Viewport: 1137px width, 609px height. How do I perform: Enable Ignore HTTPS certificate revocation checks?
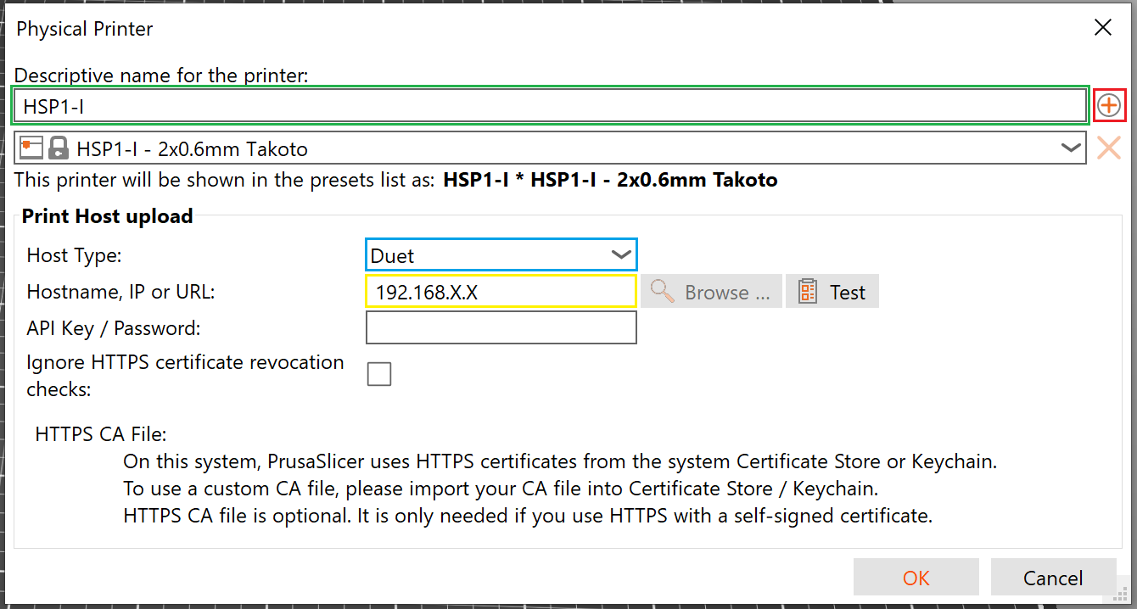[x=379, y=374]
